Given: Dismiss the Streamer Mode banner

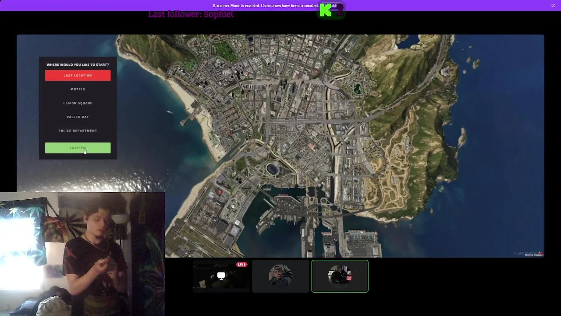Looking at the screenshot, I should (553, 5).
